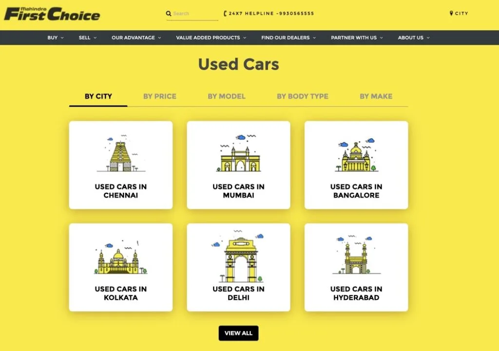
Task: Select the Hyderabad Charminar illustration
Action: (x=356, y=255)
